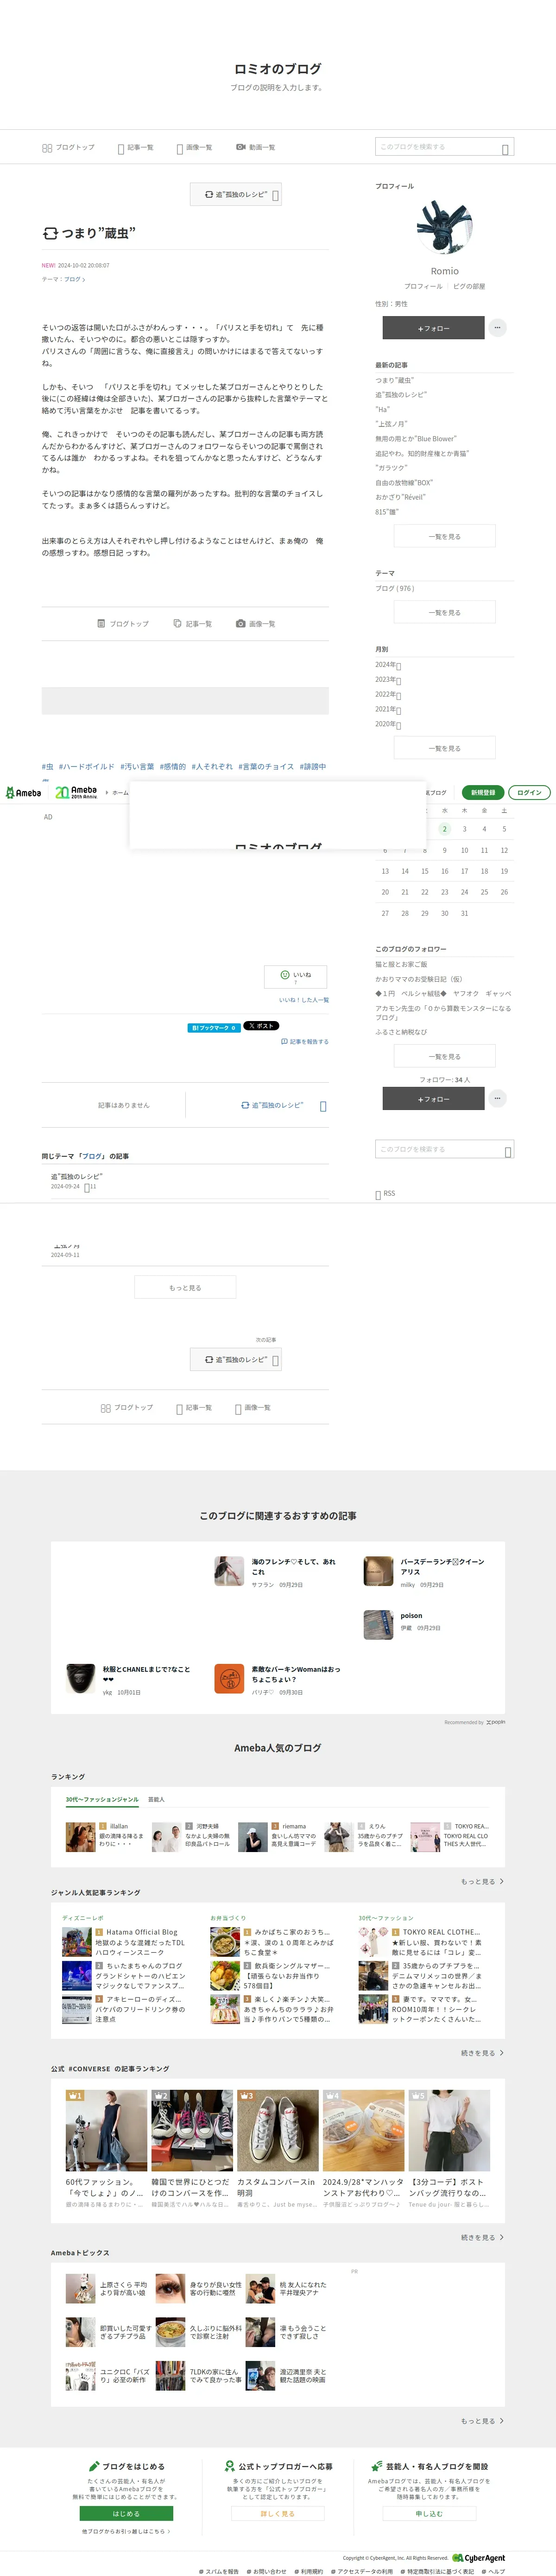Image resolution: width=556 pixels, height=2576 pixels.
Task: Open 画像一覧 in the header navigation with 動画一覧
Action: [x=194, y=147]
